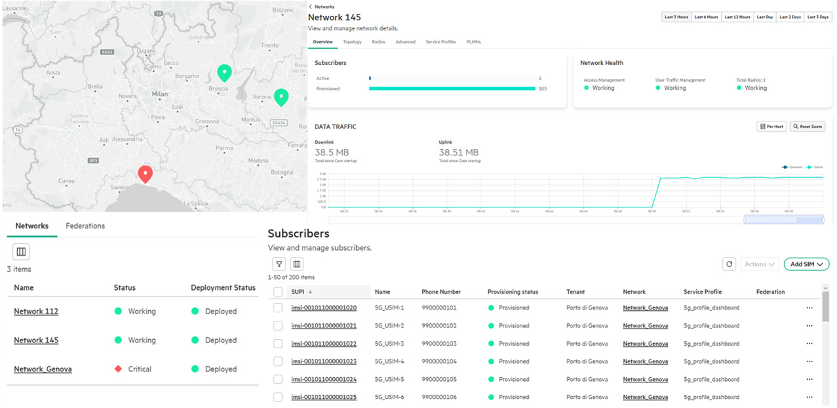The height and width of the screenshot is (408, 837).
Task: Check the box for imsi-001011000001020
Action: [278, 308]
